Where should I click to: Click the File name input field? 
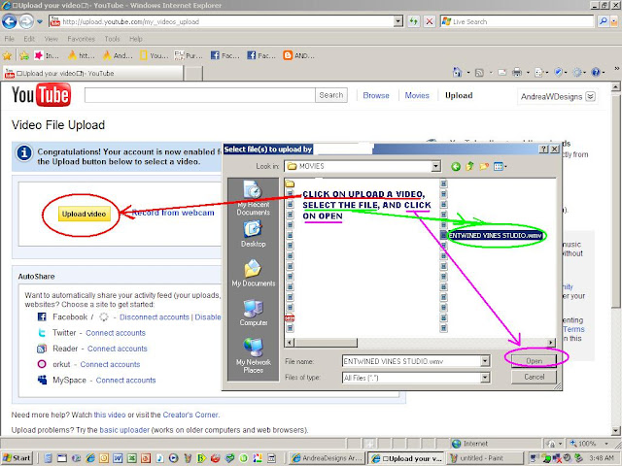(x=411, y=361)
